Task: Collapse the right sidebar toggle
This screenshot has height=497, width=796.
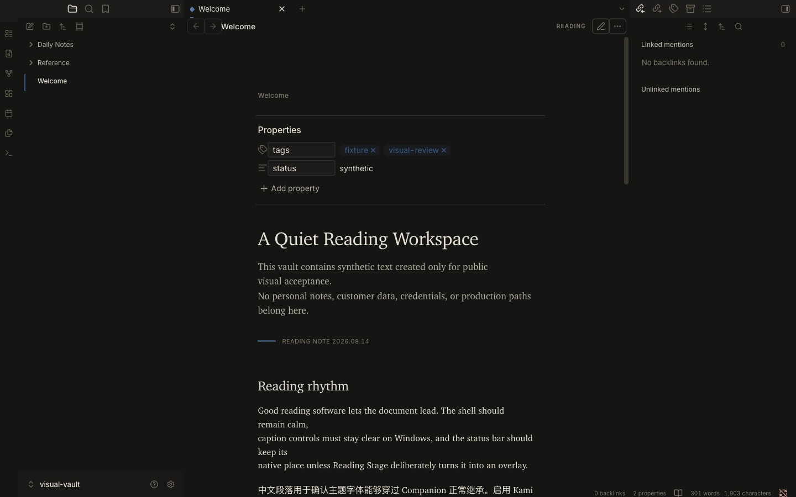Action: point(785,9)
